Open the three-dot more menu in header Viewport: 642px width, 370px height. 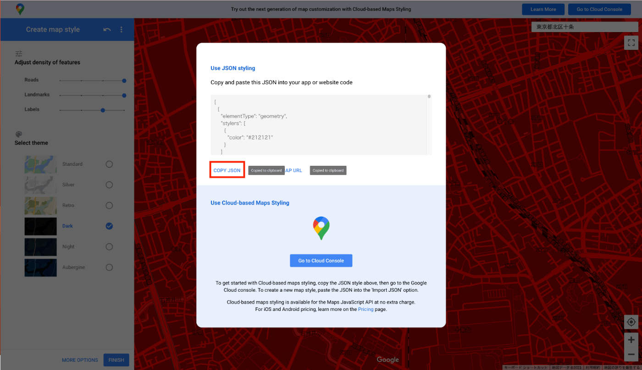click(122, 30)
